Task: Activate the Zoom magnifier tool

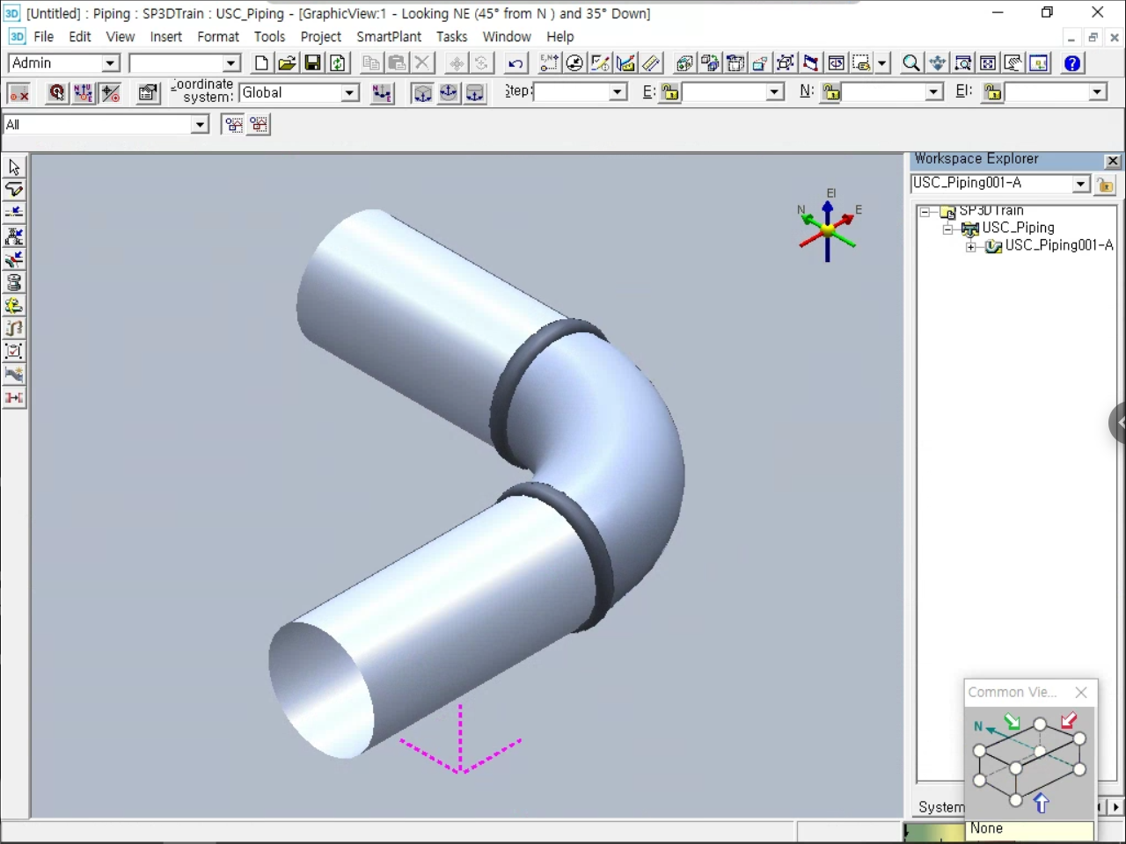Action: 911,63
